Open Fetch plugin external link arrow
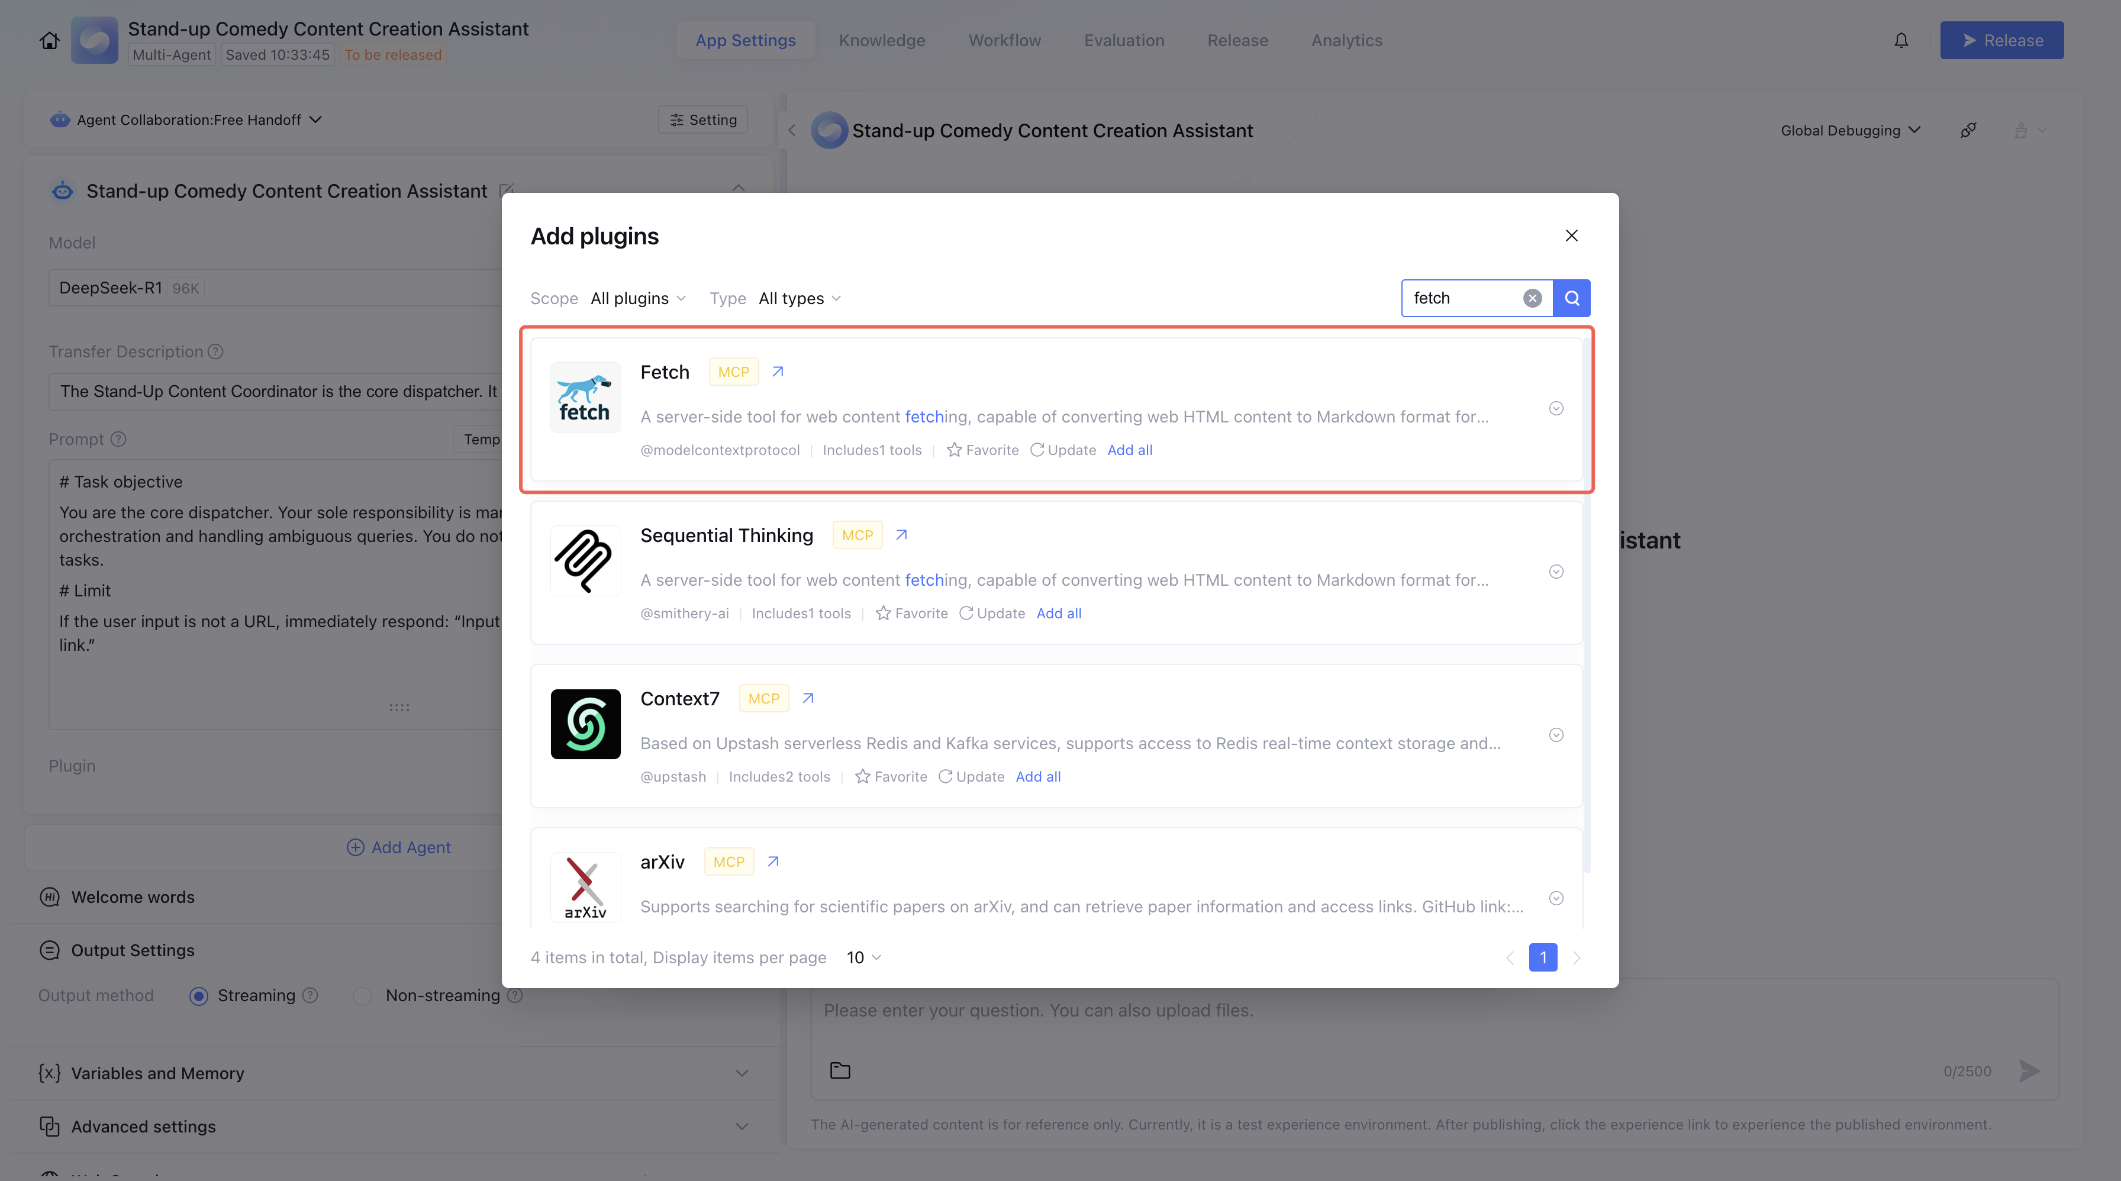This screenshot has width=2121, height=1181. coord(777,371)
